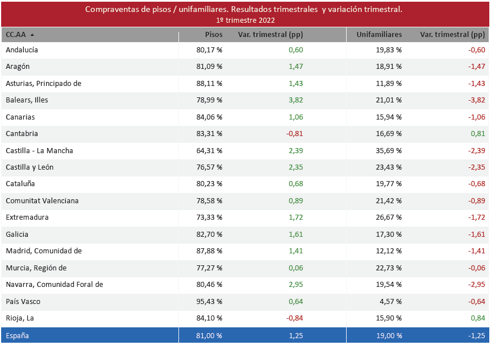Sort by the Pisos column header
Screen dimensions: 491x345
pyautogui.click(x=214, y=35)
